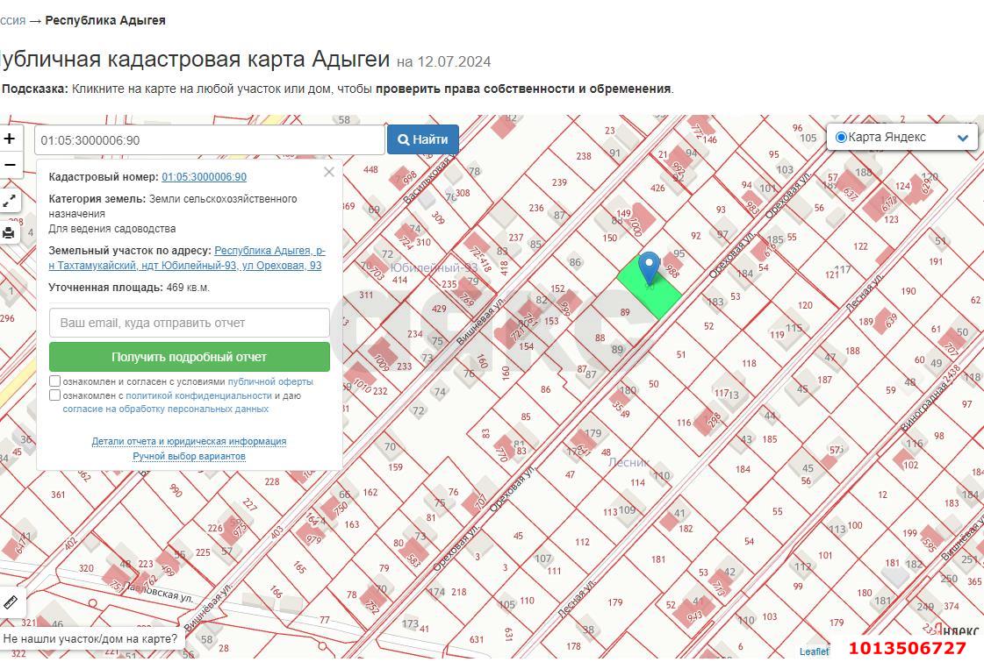Click the blue map pin marker
This screenshot has height=662, width=984.
point(649,267)
